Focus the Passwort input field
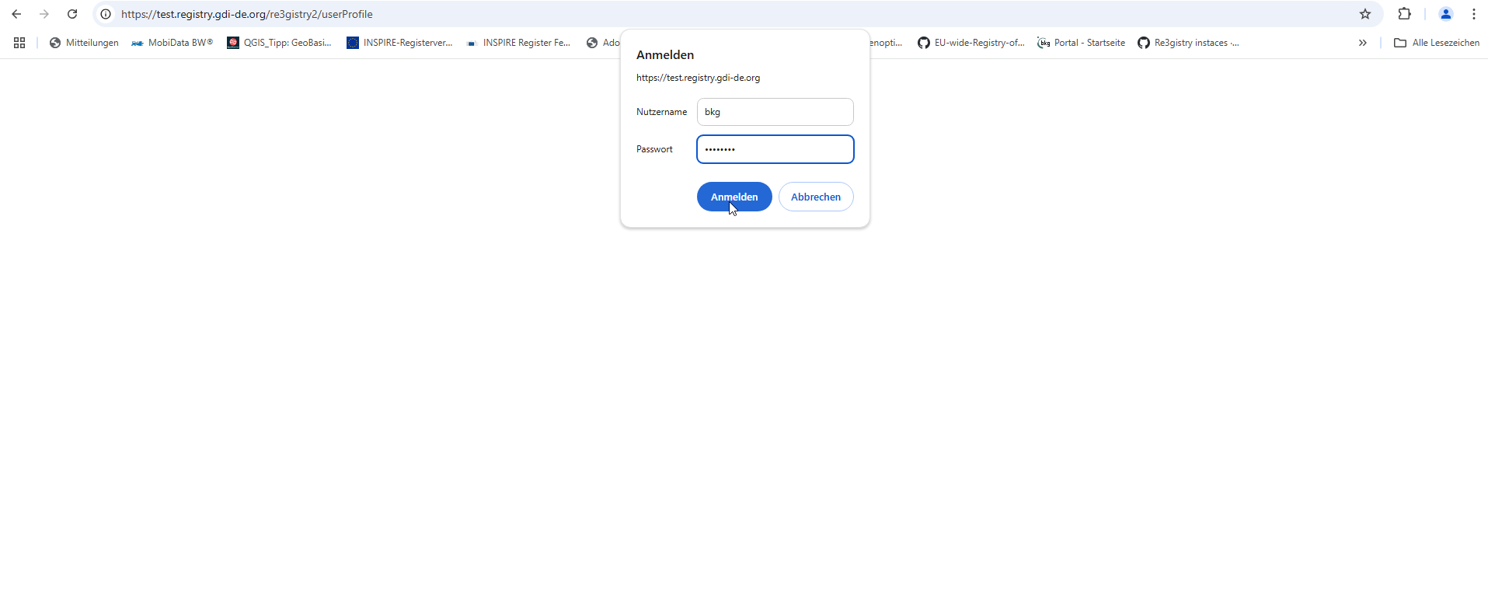 point(775,149)
